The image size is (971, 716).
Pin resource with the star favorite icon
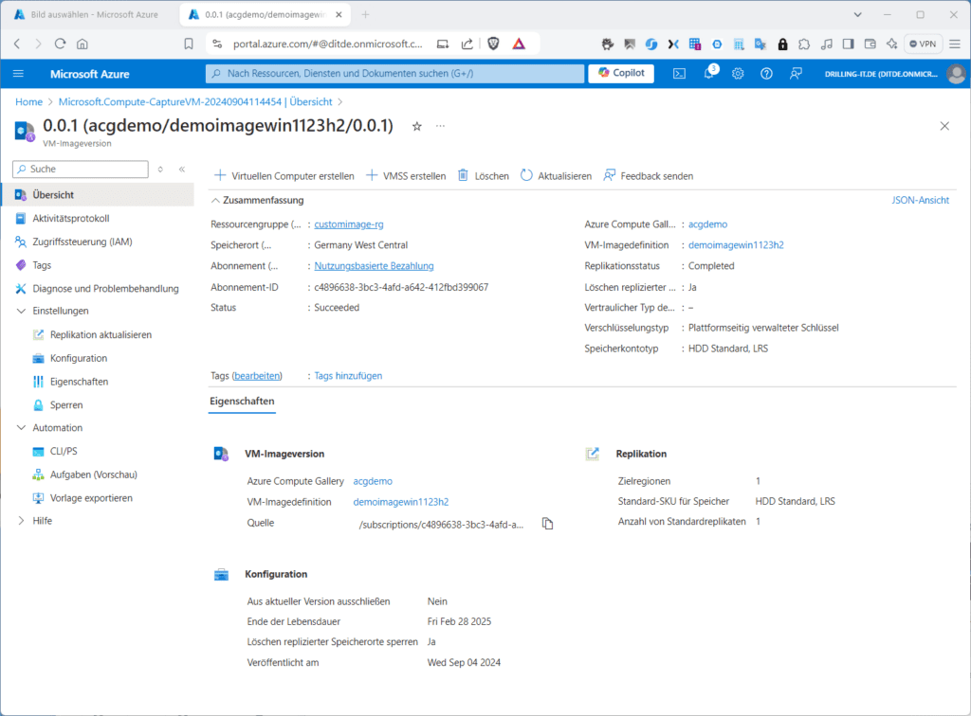pos(417,126)
